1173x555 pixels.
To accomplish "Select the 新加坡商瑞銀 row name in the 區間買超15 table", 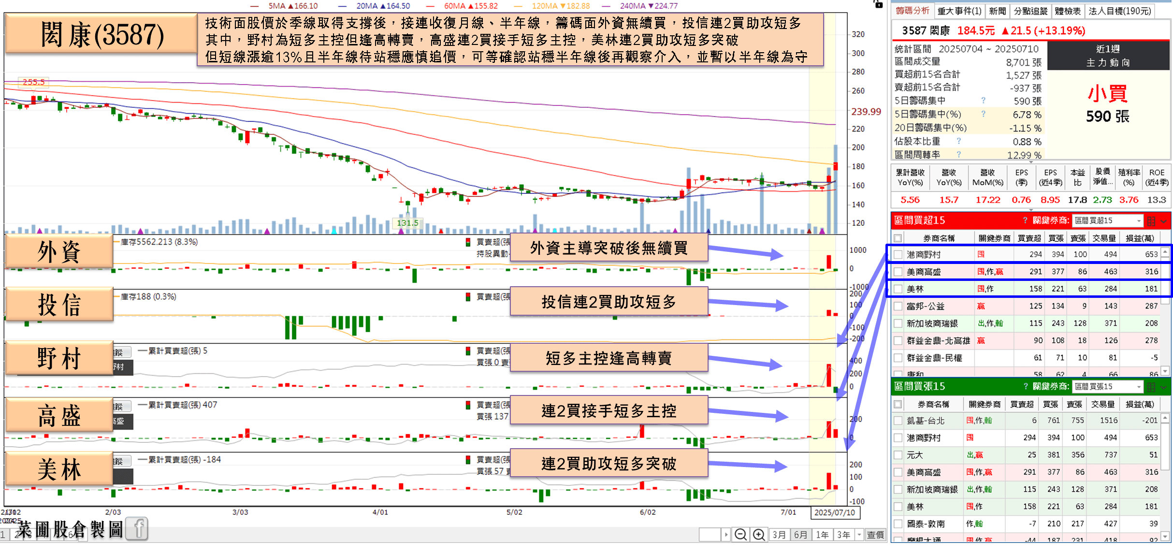I will point(932,323).
